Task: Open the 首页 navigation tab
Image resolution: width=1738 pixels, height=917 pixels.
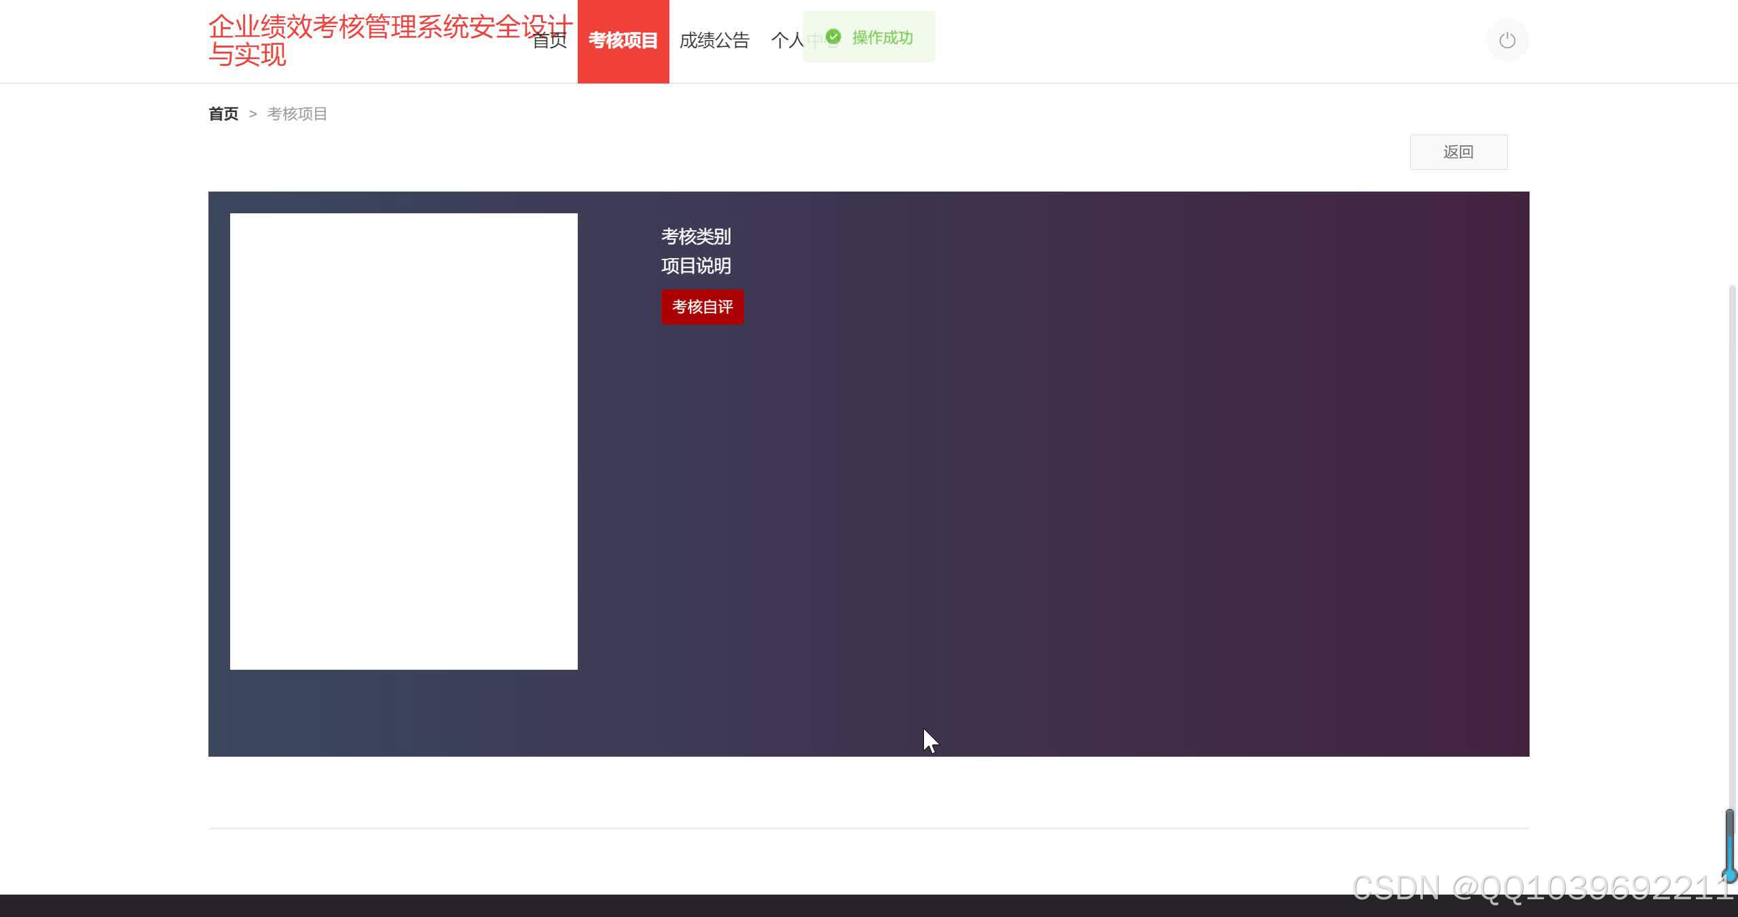Action: tap(550, 41)
